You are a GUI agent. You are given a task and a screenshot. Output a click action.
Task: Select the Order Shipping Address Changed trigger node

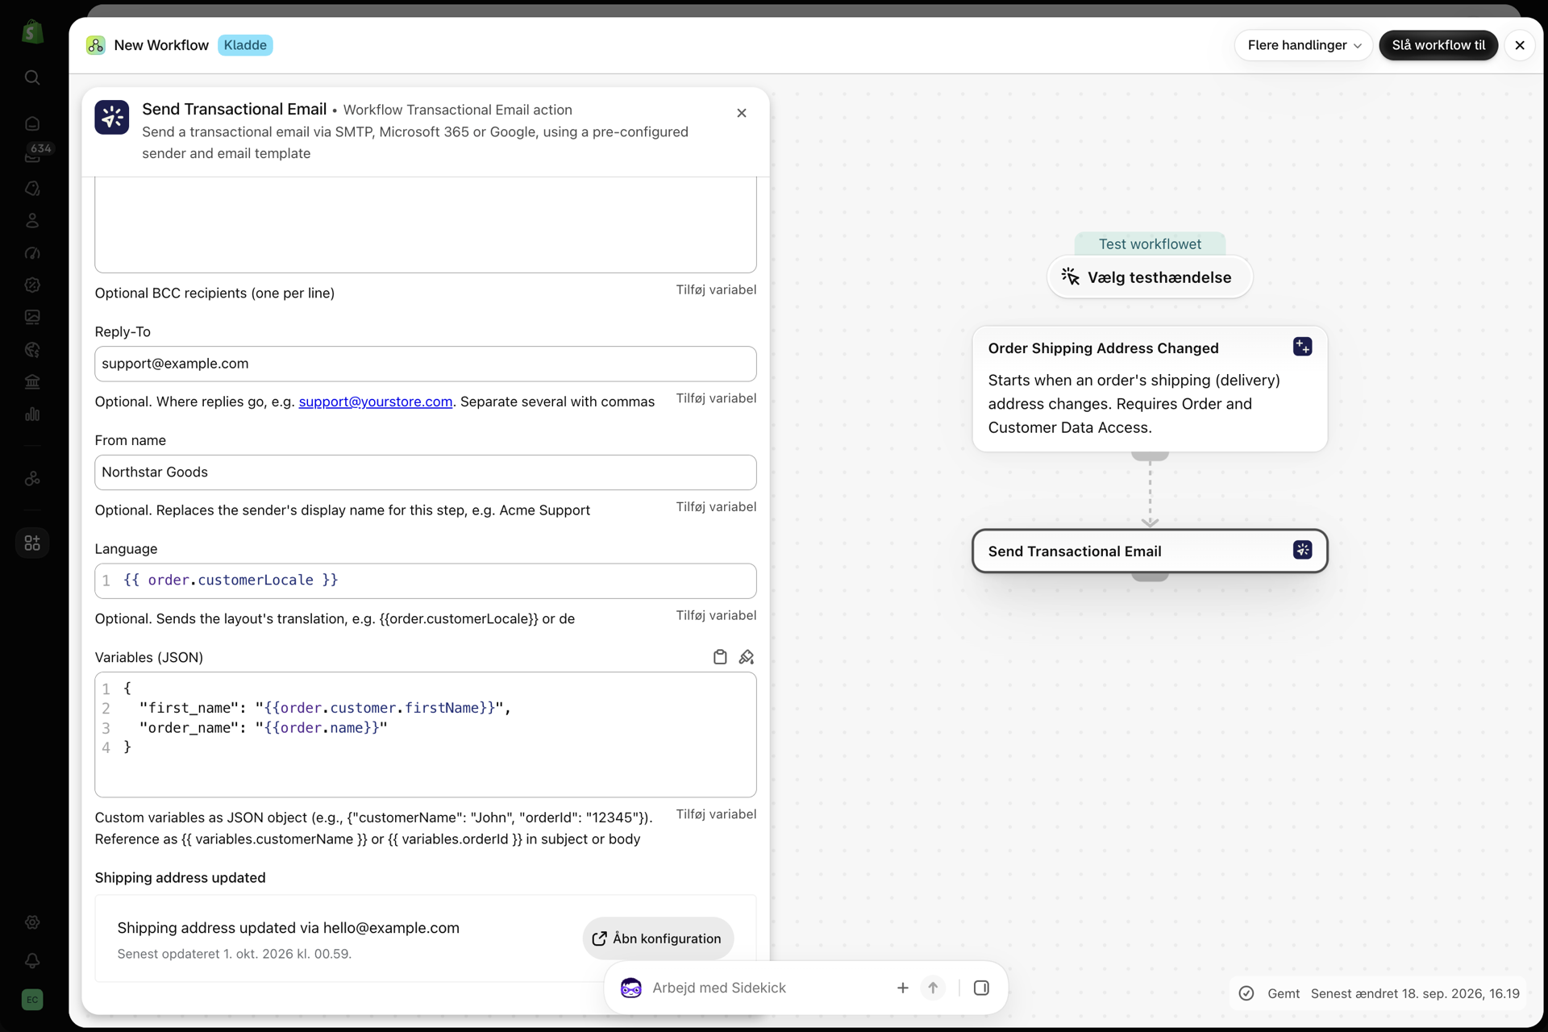(x=1150, y=389)
